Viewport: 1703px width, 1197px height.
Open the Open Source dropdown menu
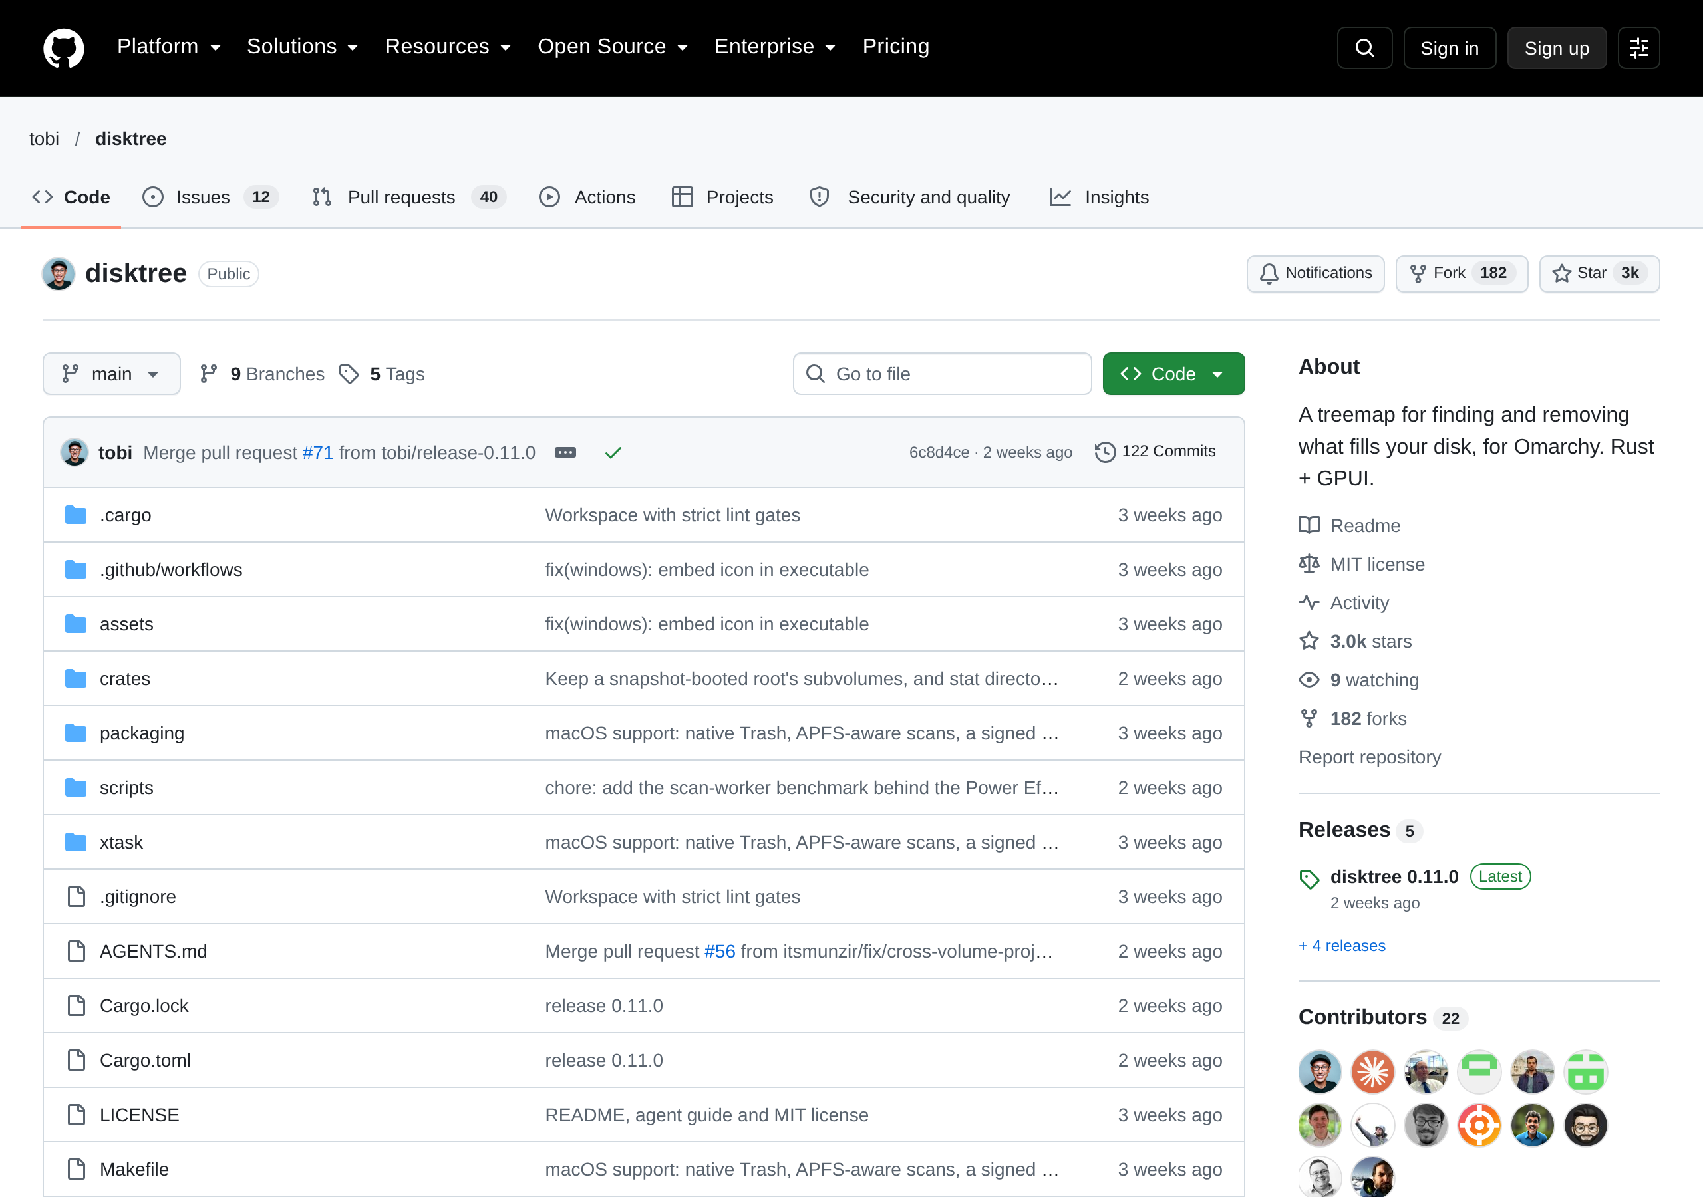pos(613,47)
